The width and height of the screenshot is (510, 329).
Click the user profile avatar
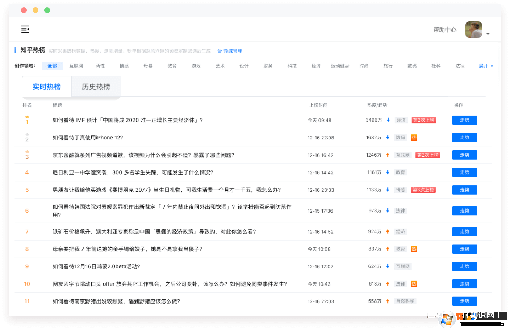473,30
